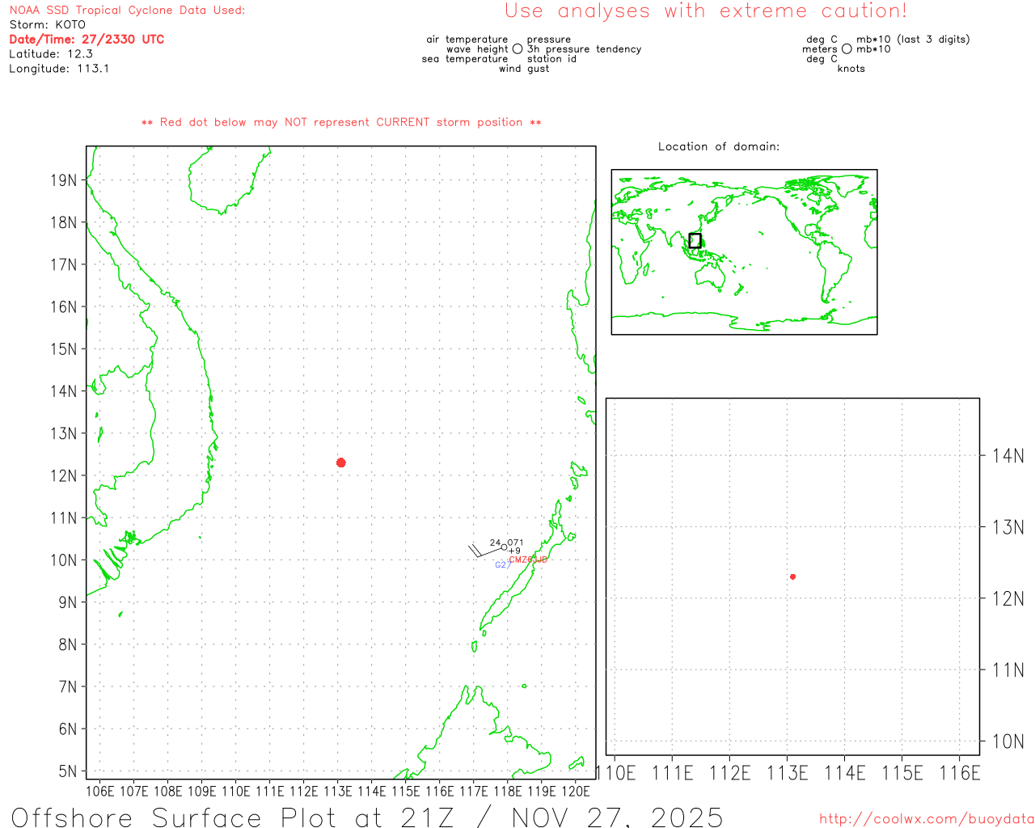The image size is (1035, 828).
Task: Click the black domain box on world map
Action: [695, 240]
